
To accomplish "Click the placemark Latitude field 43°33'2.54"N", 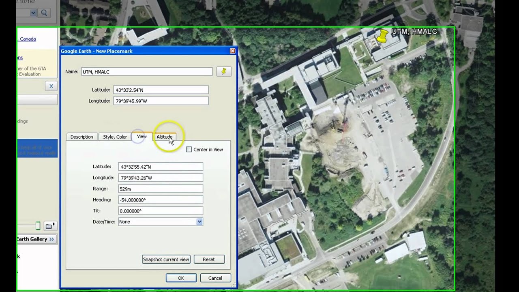I will click(x=161, y=90).
